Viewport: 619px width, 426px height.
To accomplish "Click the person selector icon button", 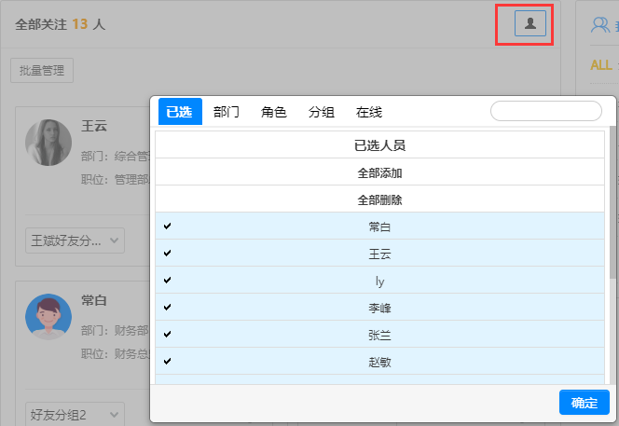I will tap(530, 24).
